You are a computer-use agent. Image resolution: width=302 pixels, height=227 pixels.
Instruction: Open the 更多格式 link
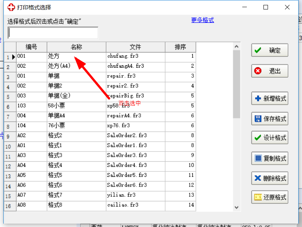[x=203, y=20]
